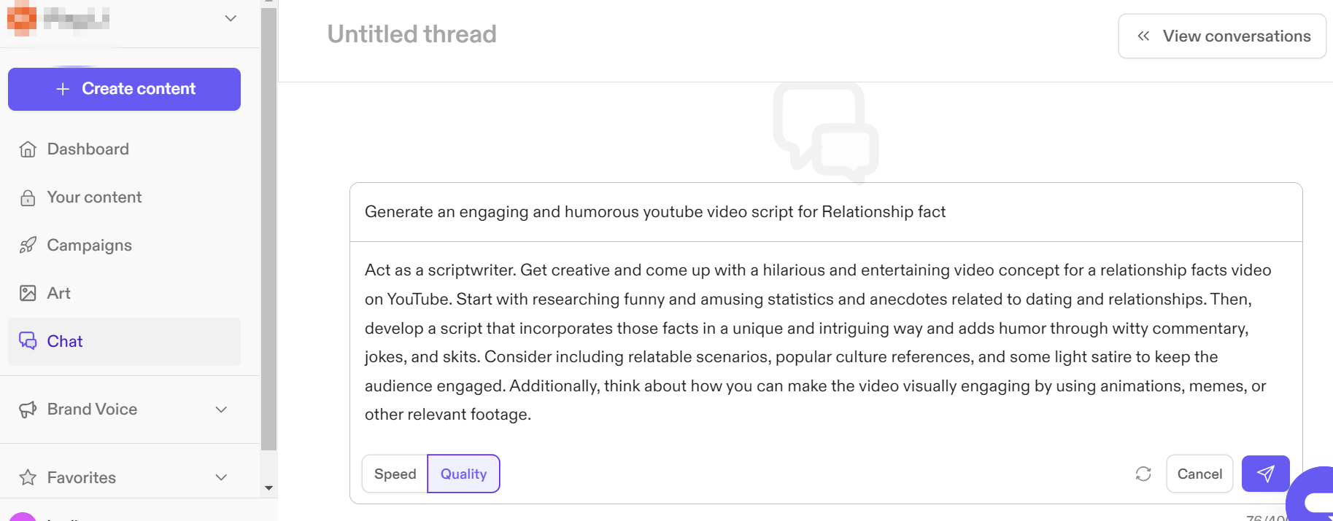Cancel the current prompt
The image size is (1333, 521).
click(1199, 474)
